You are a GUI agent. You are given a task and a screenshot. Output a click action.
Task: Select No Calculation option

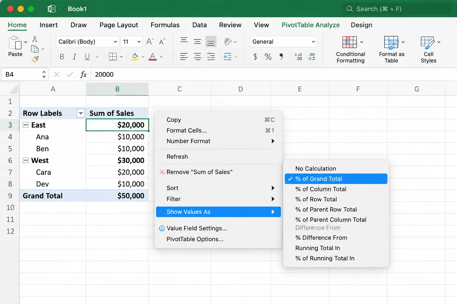336,168
